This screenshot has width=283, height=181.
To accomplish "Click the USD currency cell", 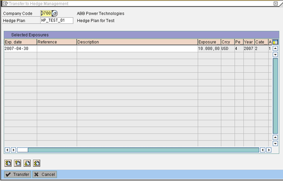I will pyautogui.click(x=228, y=48).
